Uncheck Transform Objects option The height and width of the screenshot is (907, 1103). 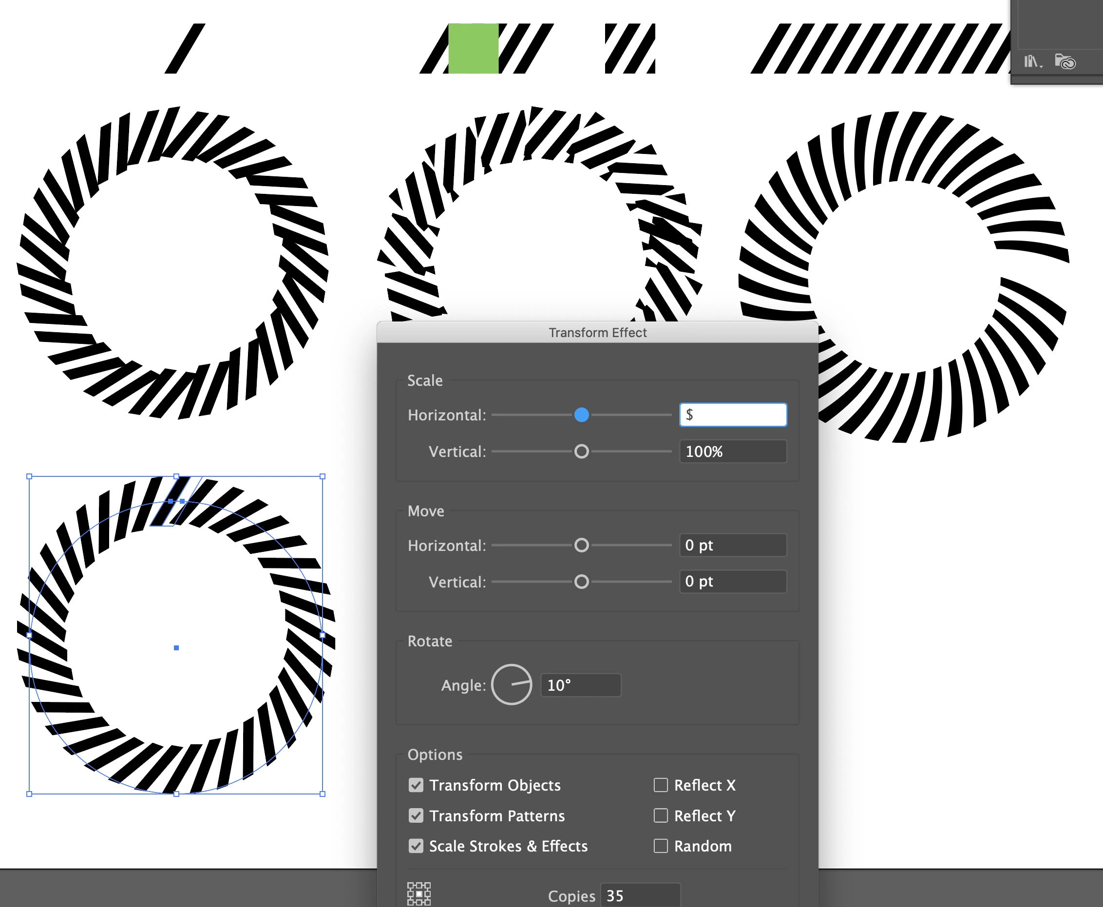[x=416, y=785]
